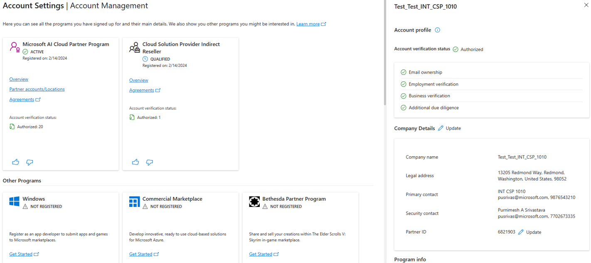Dislike the Cloud Solution Provider Indirect Reseller card
591x263 pixels.
pyautogui.click(x=150, y=162)
